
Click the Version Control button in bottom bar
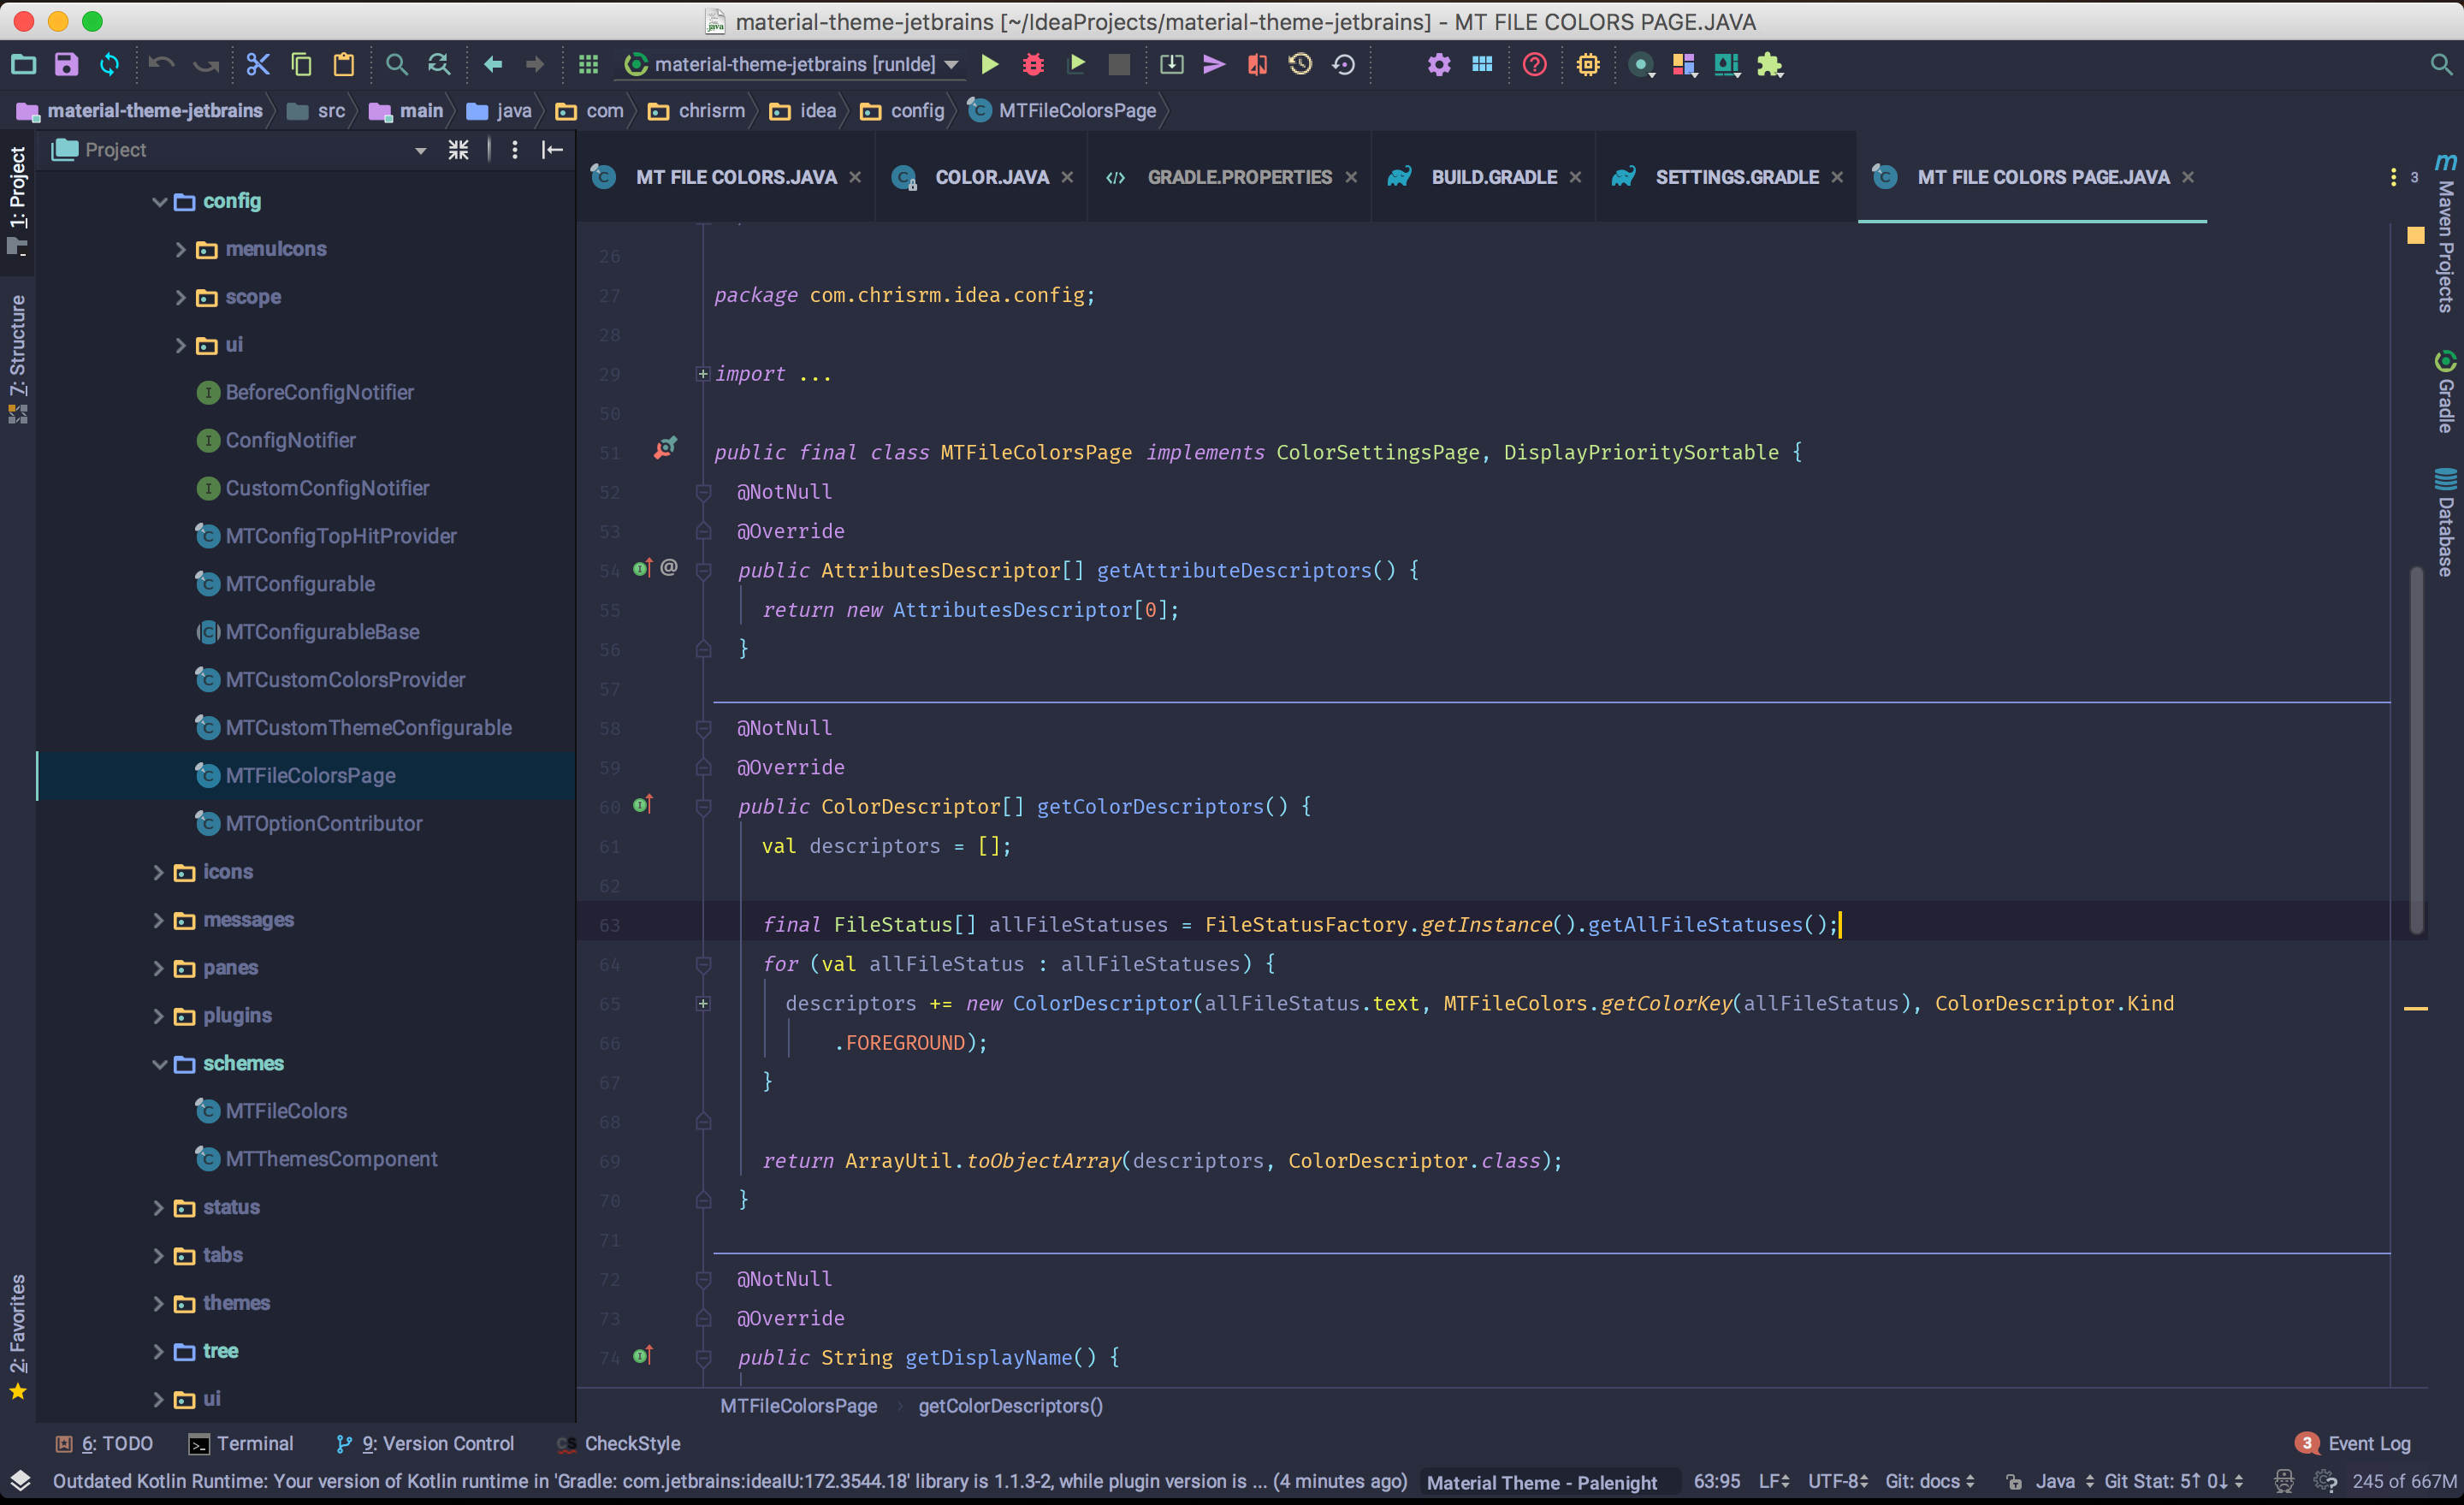426,1442
